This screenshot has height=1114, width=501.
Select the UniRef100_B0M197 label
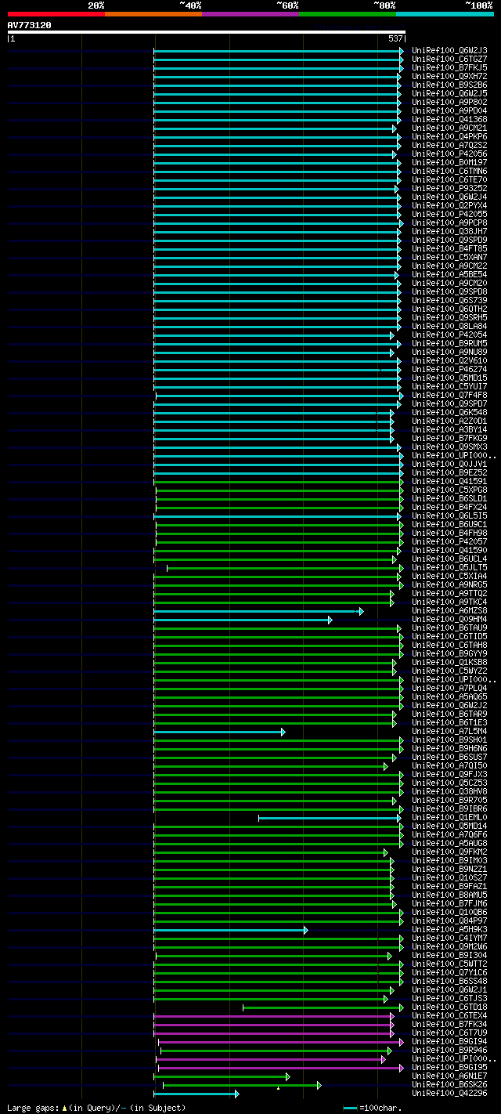click(449, 162)
